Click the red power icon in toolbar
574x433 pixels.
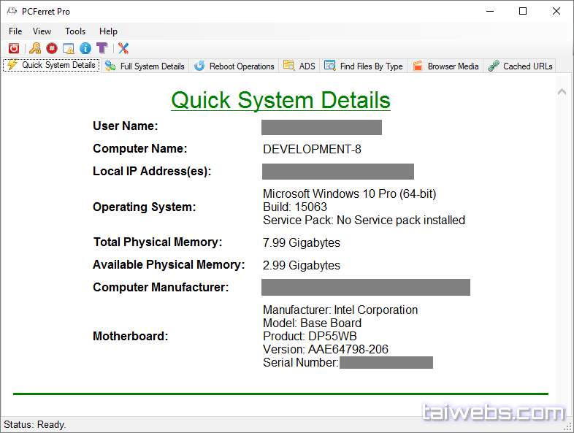coord(13,48)
